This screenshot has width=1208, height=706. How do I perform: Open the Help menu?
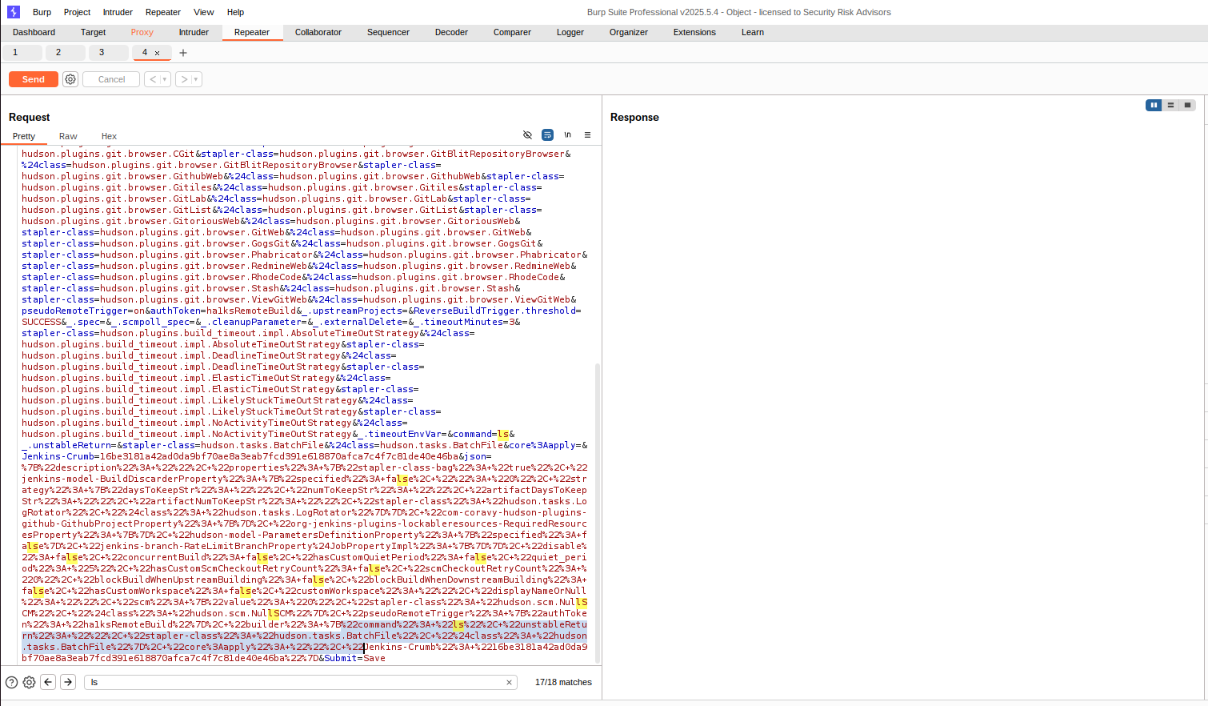pyautogui.click(x=235, y=12)
